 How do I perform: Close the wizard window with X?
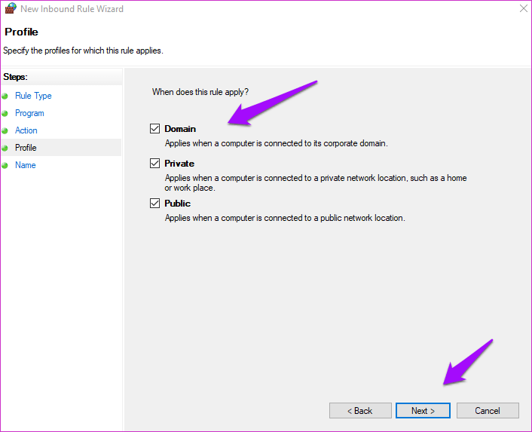point(524,8)
